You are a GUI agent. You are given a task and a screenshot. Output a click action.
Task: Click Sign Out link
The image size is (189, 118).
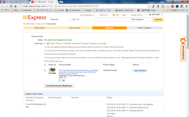(76, 19)
